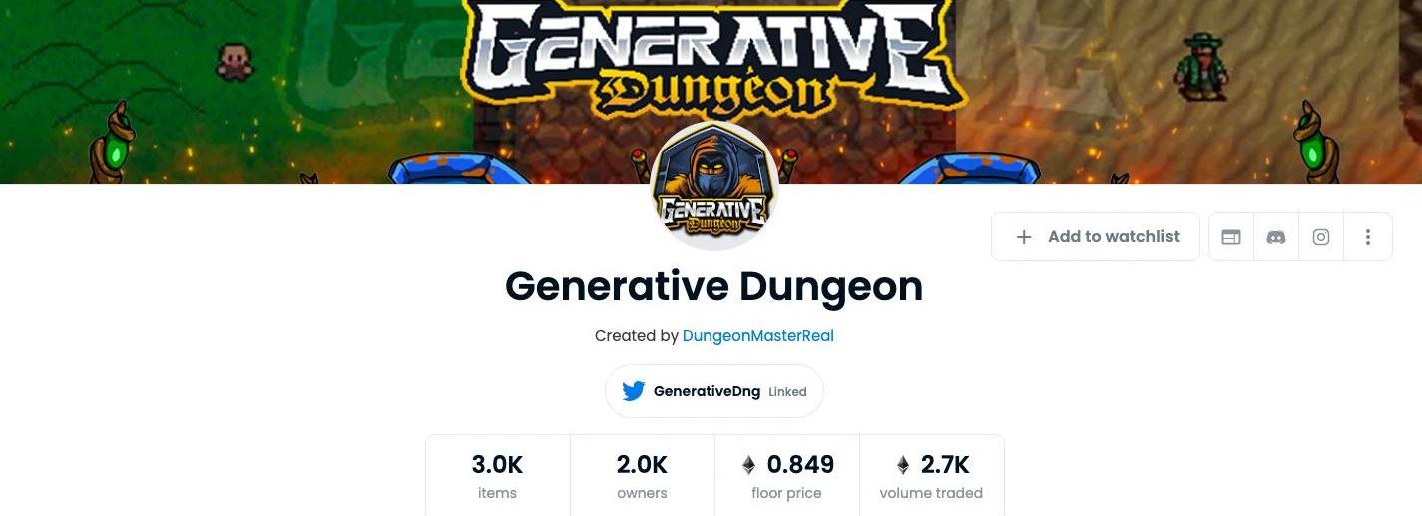This screenshot has height=516, width=1422.
Task: Add Generative Dungeon to watchlist
Action: (x=1096, y=237)
